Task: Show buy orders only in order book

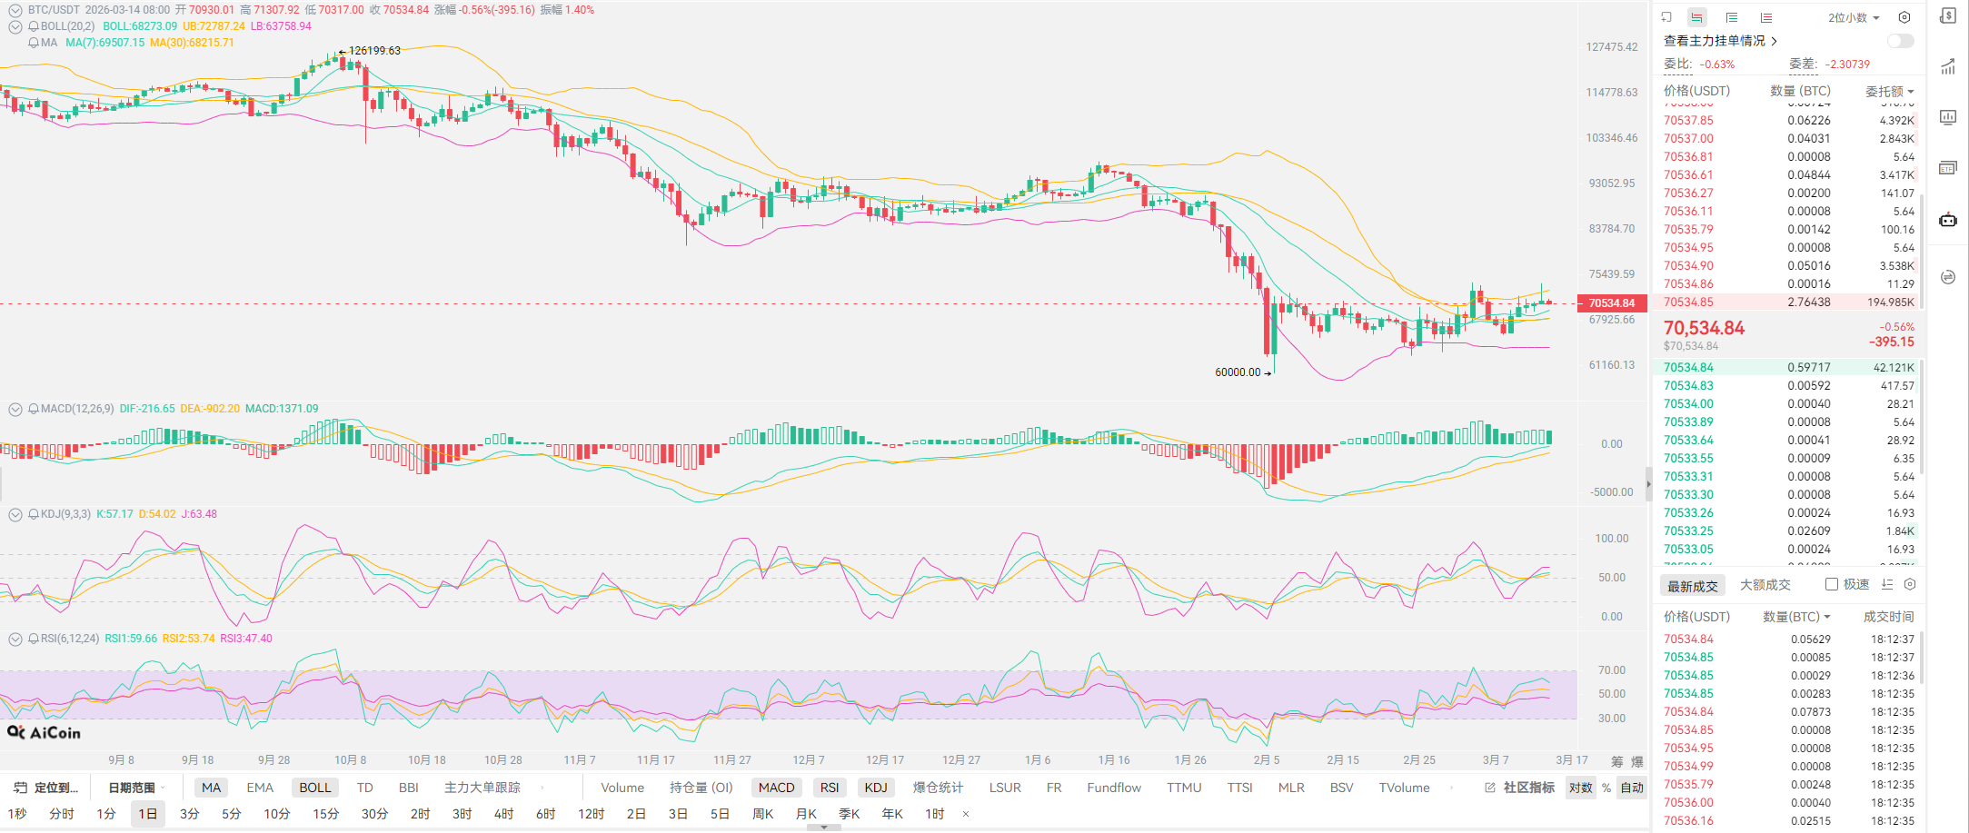Action: coord(1732,17)
